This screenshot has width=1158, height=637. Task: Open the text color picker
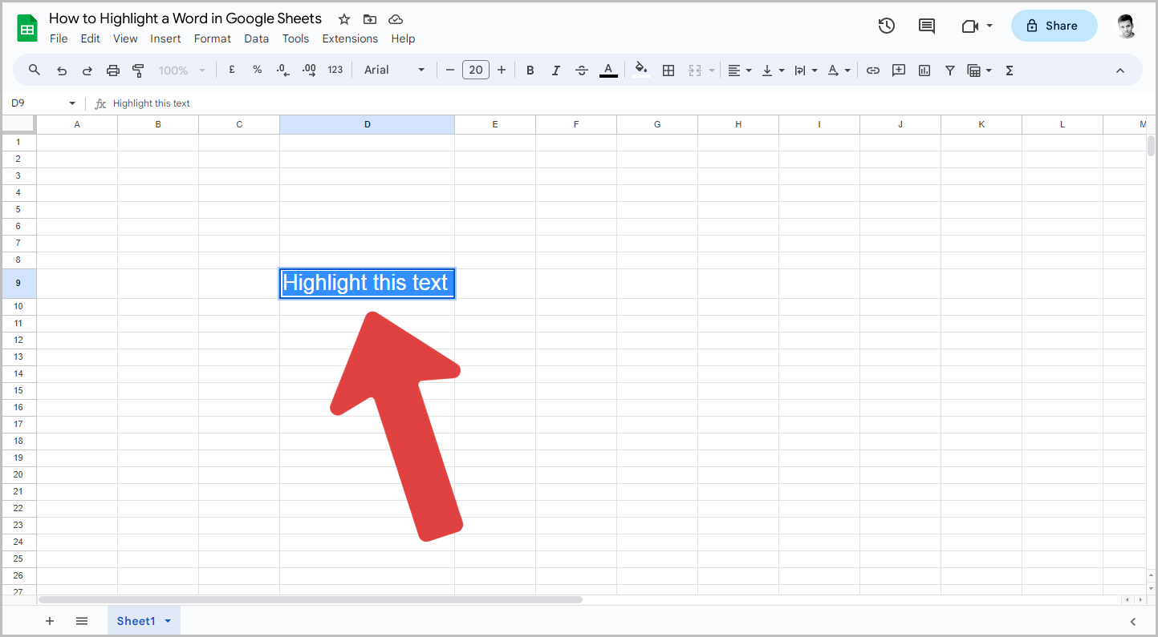click(607, 70)
